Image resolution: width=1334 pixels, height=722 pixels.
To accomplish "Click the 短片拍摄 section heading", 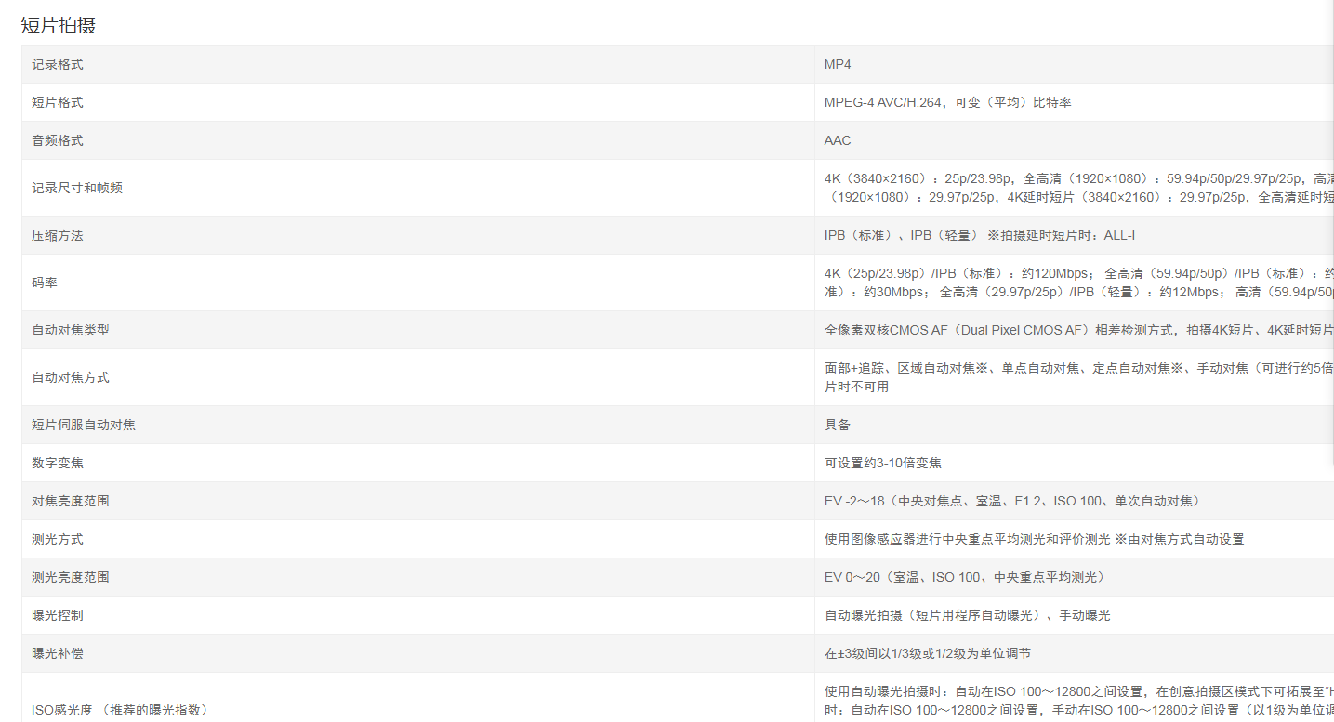I will 59,26.
